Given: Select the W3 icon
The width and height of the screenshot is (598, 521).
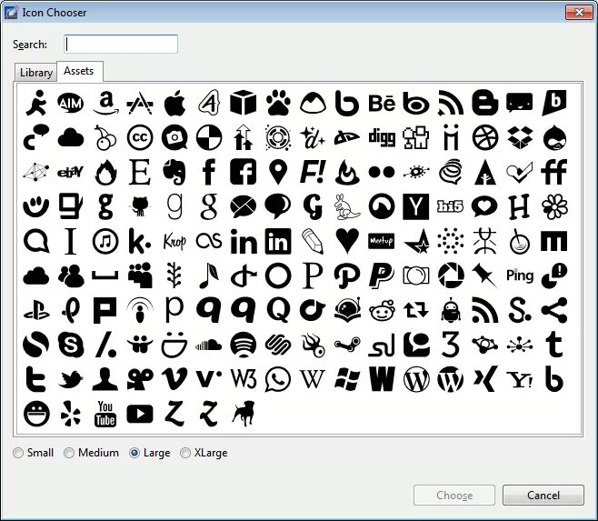Looking at the screenshot, I should coord(244,379).
